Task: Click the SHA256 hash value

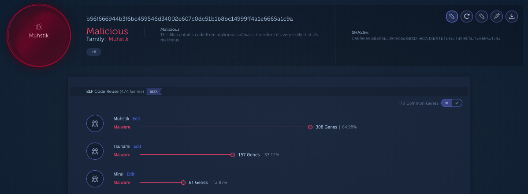Action: pos(426,39)
